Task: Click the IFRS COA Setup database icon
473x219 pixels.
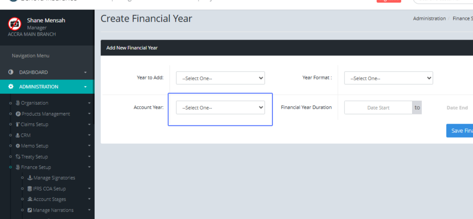Action: [x=30, y=189]
